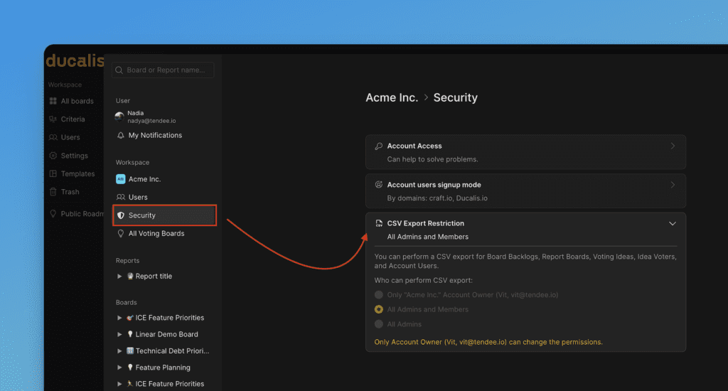
Task: Click the key icon beside Account Access
Action: [x=378, y=146]
